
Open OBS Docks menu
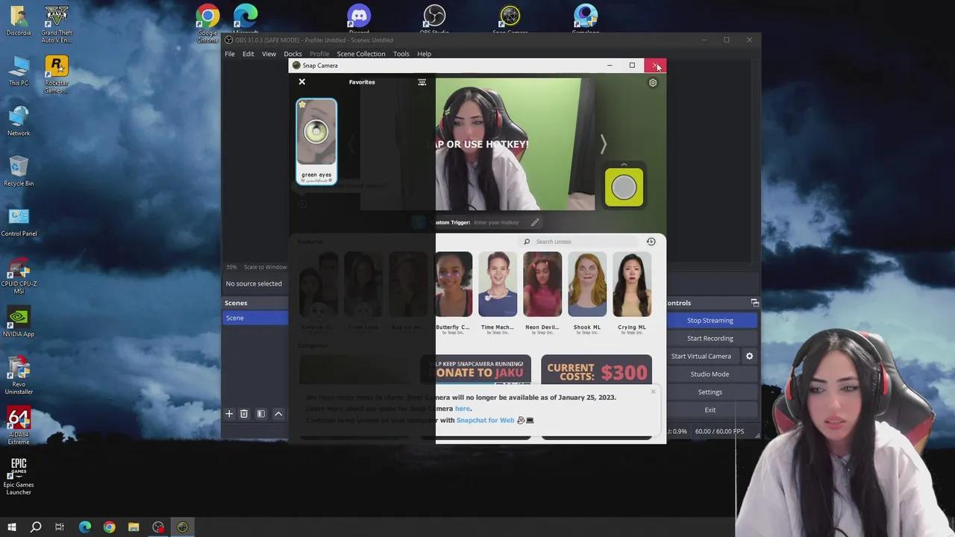point(292,54)
